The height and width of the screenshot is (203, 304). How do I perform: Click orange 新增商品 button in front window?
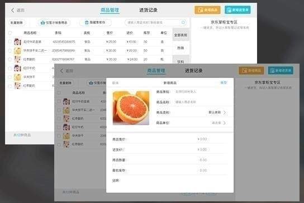pos(251,70)
